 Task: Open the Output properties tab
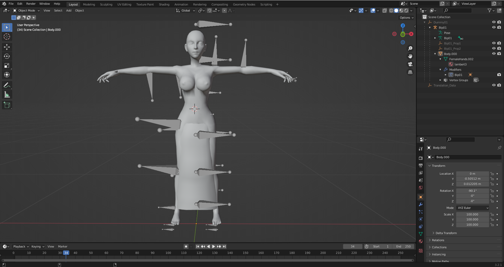tap(421, 165)
